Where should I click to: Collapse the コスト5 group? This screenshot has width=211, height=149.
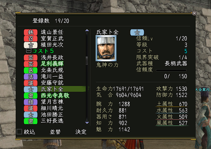(x=29, y=51)
